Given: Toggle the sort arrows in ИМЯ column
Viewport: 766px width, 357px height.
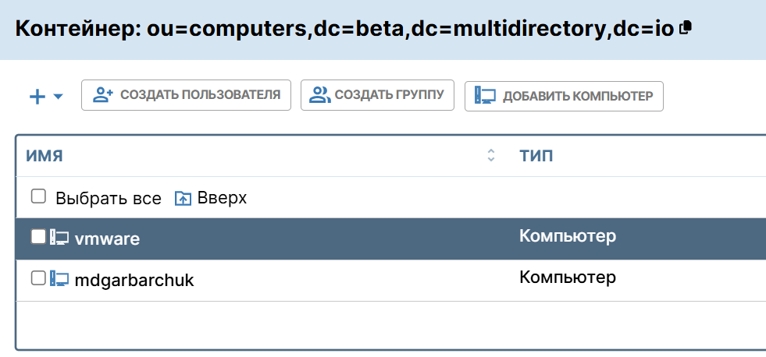Looking at the screenshot, I should click(x=491, y=155).
